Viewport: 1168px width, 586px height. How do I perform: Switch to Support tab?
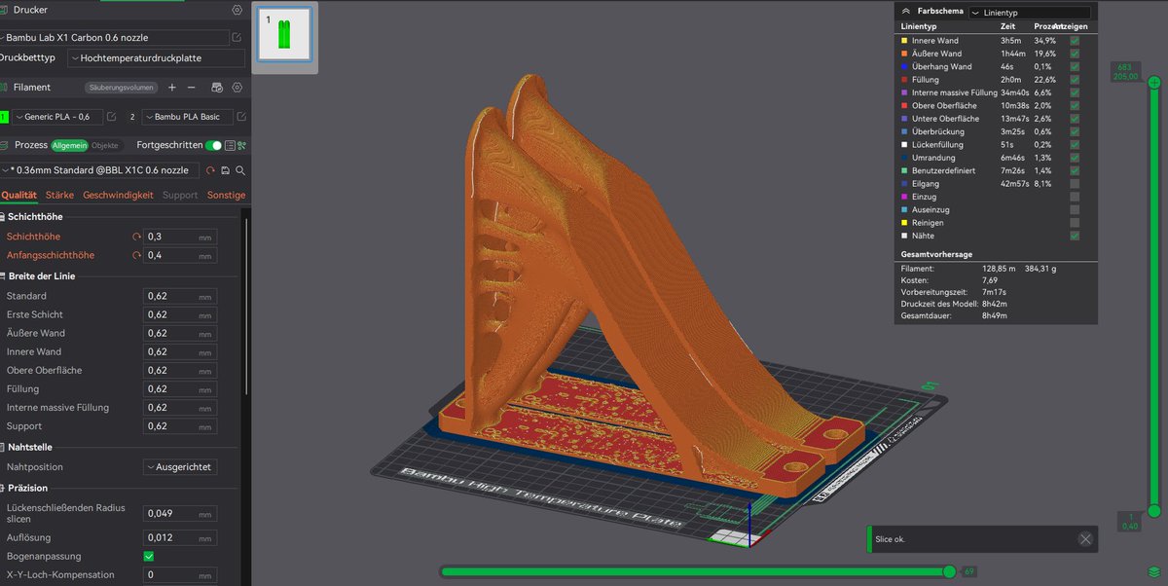[x=180, y=195]
